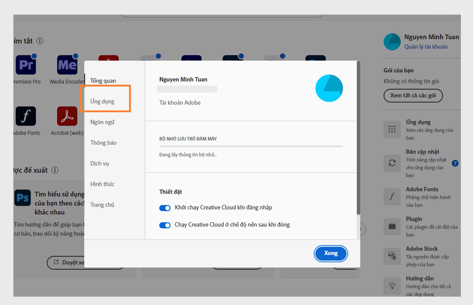Click the Bản cập nhật refresh icon
This screenshot has height=305, width=473.
pyautogui.click(x=392, y=163)
